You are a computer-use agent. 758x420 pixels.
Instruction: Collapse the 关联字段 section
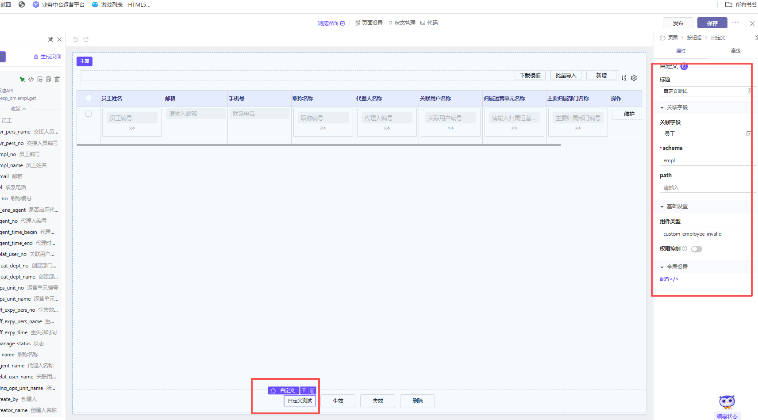click(x=662, y=107)
